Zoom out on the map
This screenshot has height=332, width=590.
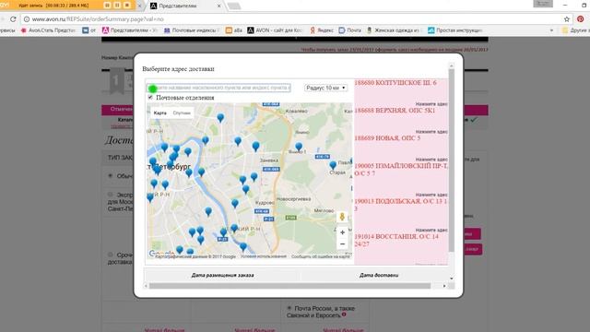coord(342,244)
